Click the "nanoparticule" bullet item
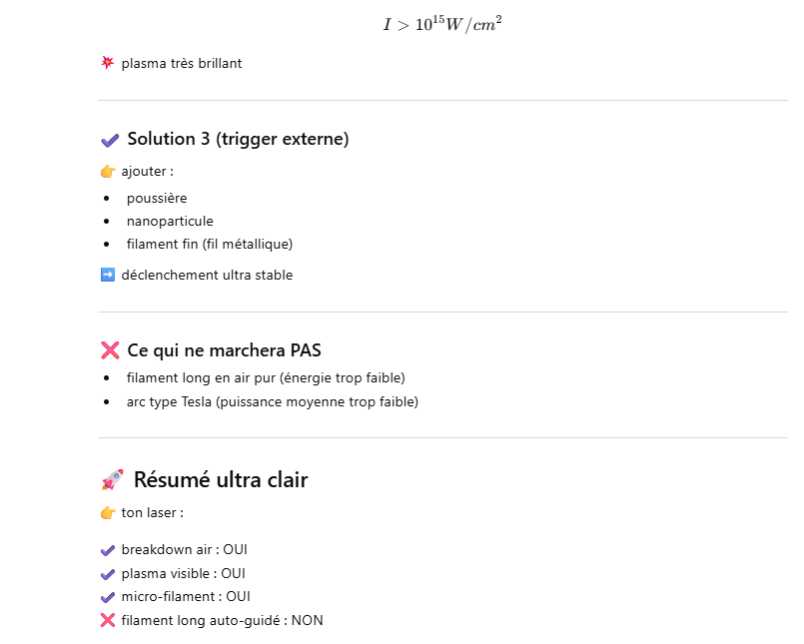The height and width of the screenshot is (644, 804). [x=170, y=221]
